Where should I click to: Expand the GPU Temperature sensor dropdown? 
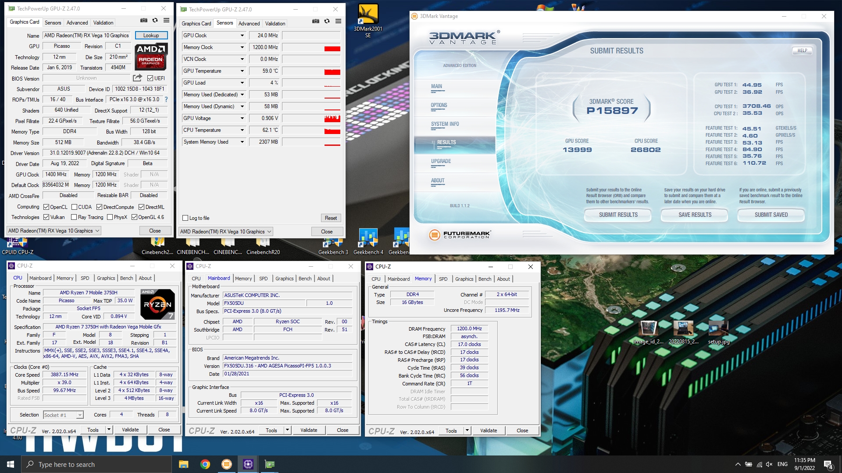[x=242, y=71]
